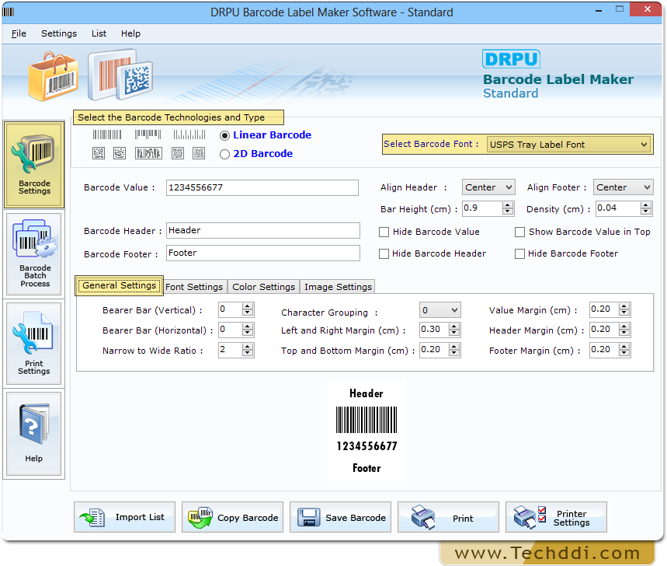Screen dimensions: 667x566
Task: Decrease the Narrow to Wide Ratio
Action: (248, 354)
